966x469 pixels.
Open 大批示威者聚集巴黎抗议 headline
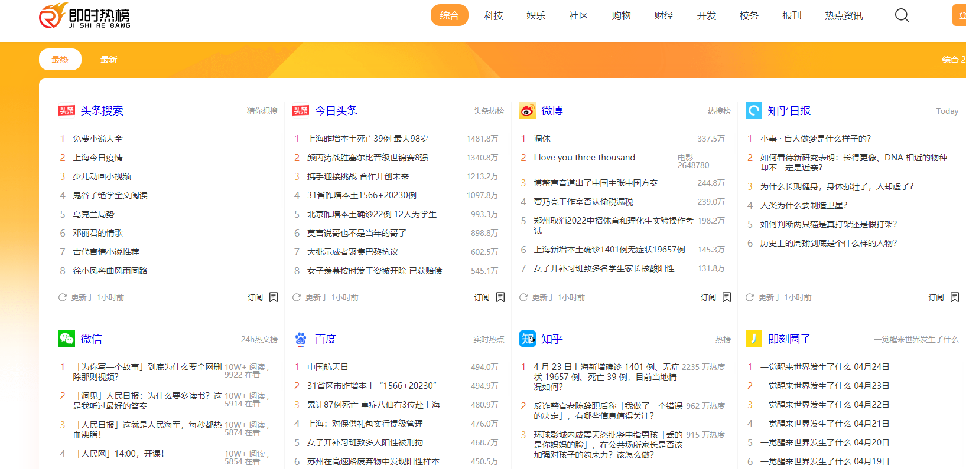[x=353, y=252]
